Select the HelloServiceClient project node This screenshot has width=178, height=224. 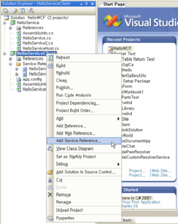click(37, 53)
